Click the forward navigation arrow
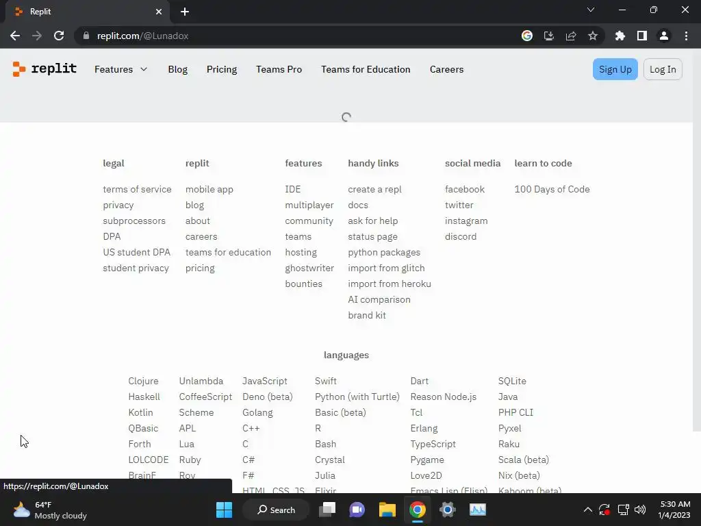Screen dimensions: 701x526 37,36
